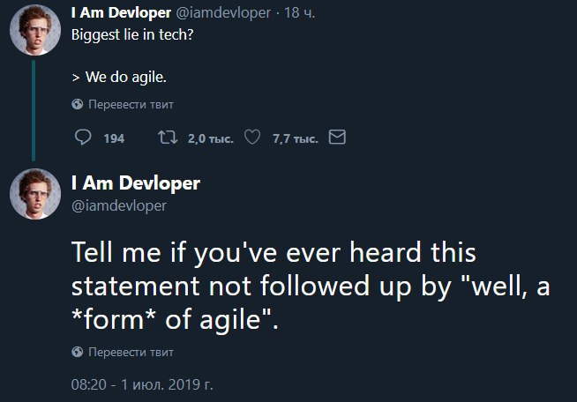577x402 pixels.
Task: Share tweet via the envelope icon
Action: (x=337, y=138)
